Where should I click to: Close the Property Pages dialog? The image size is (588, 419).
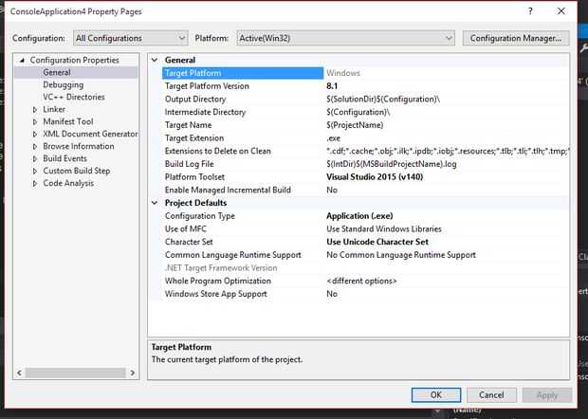click(561, 11)
